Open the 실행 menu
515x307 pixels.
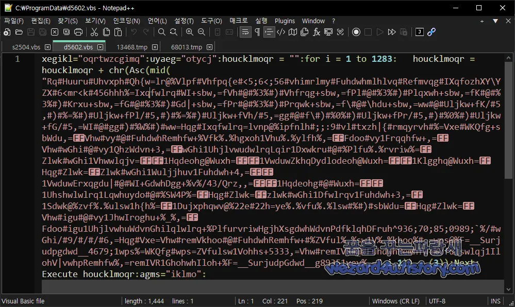261,21
